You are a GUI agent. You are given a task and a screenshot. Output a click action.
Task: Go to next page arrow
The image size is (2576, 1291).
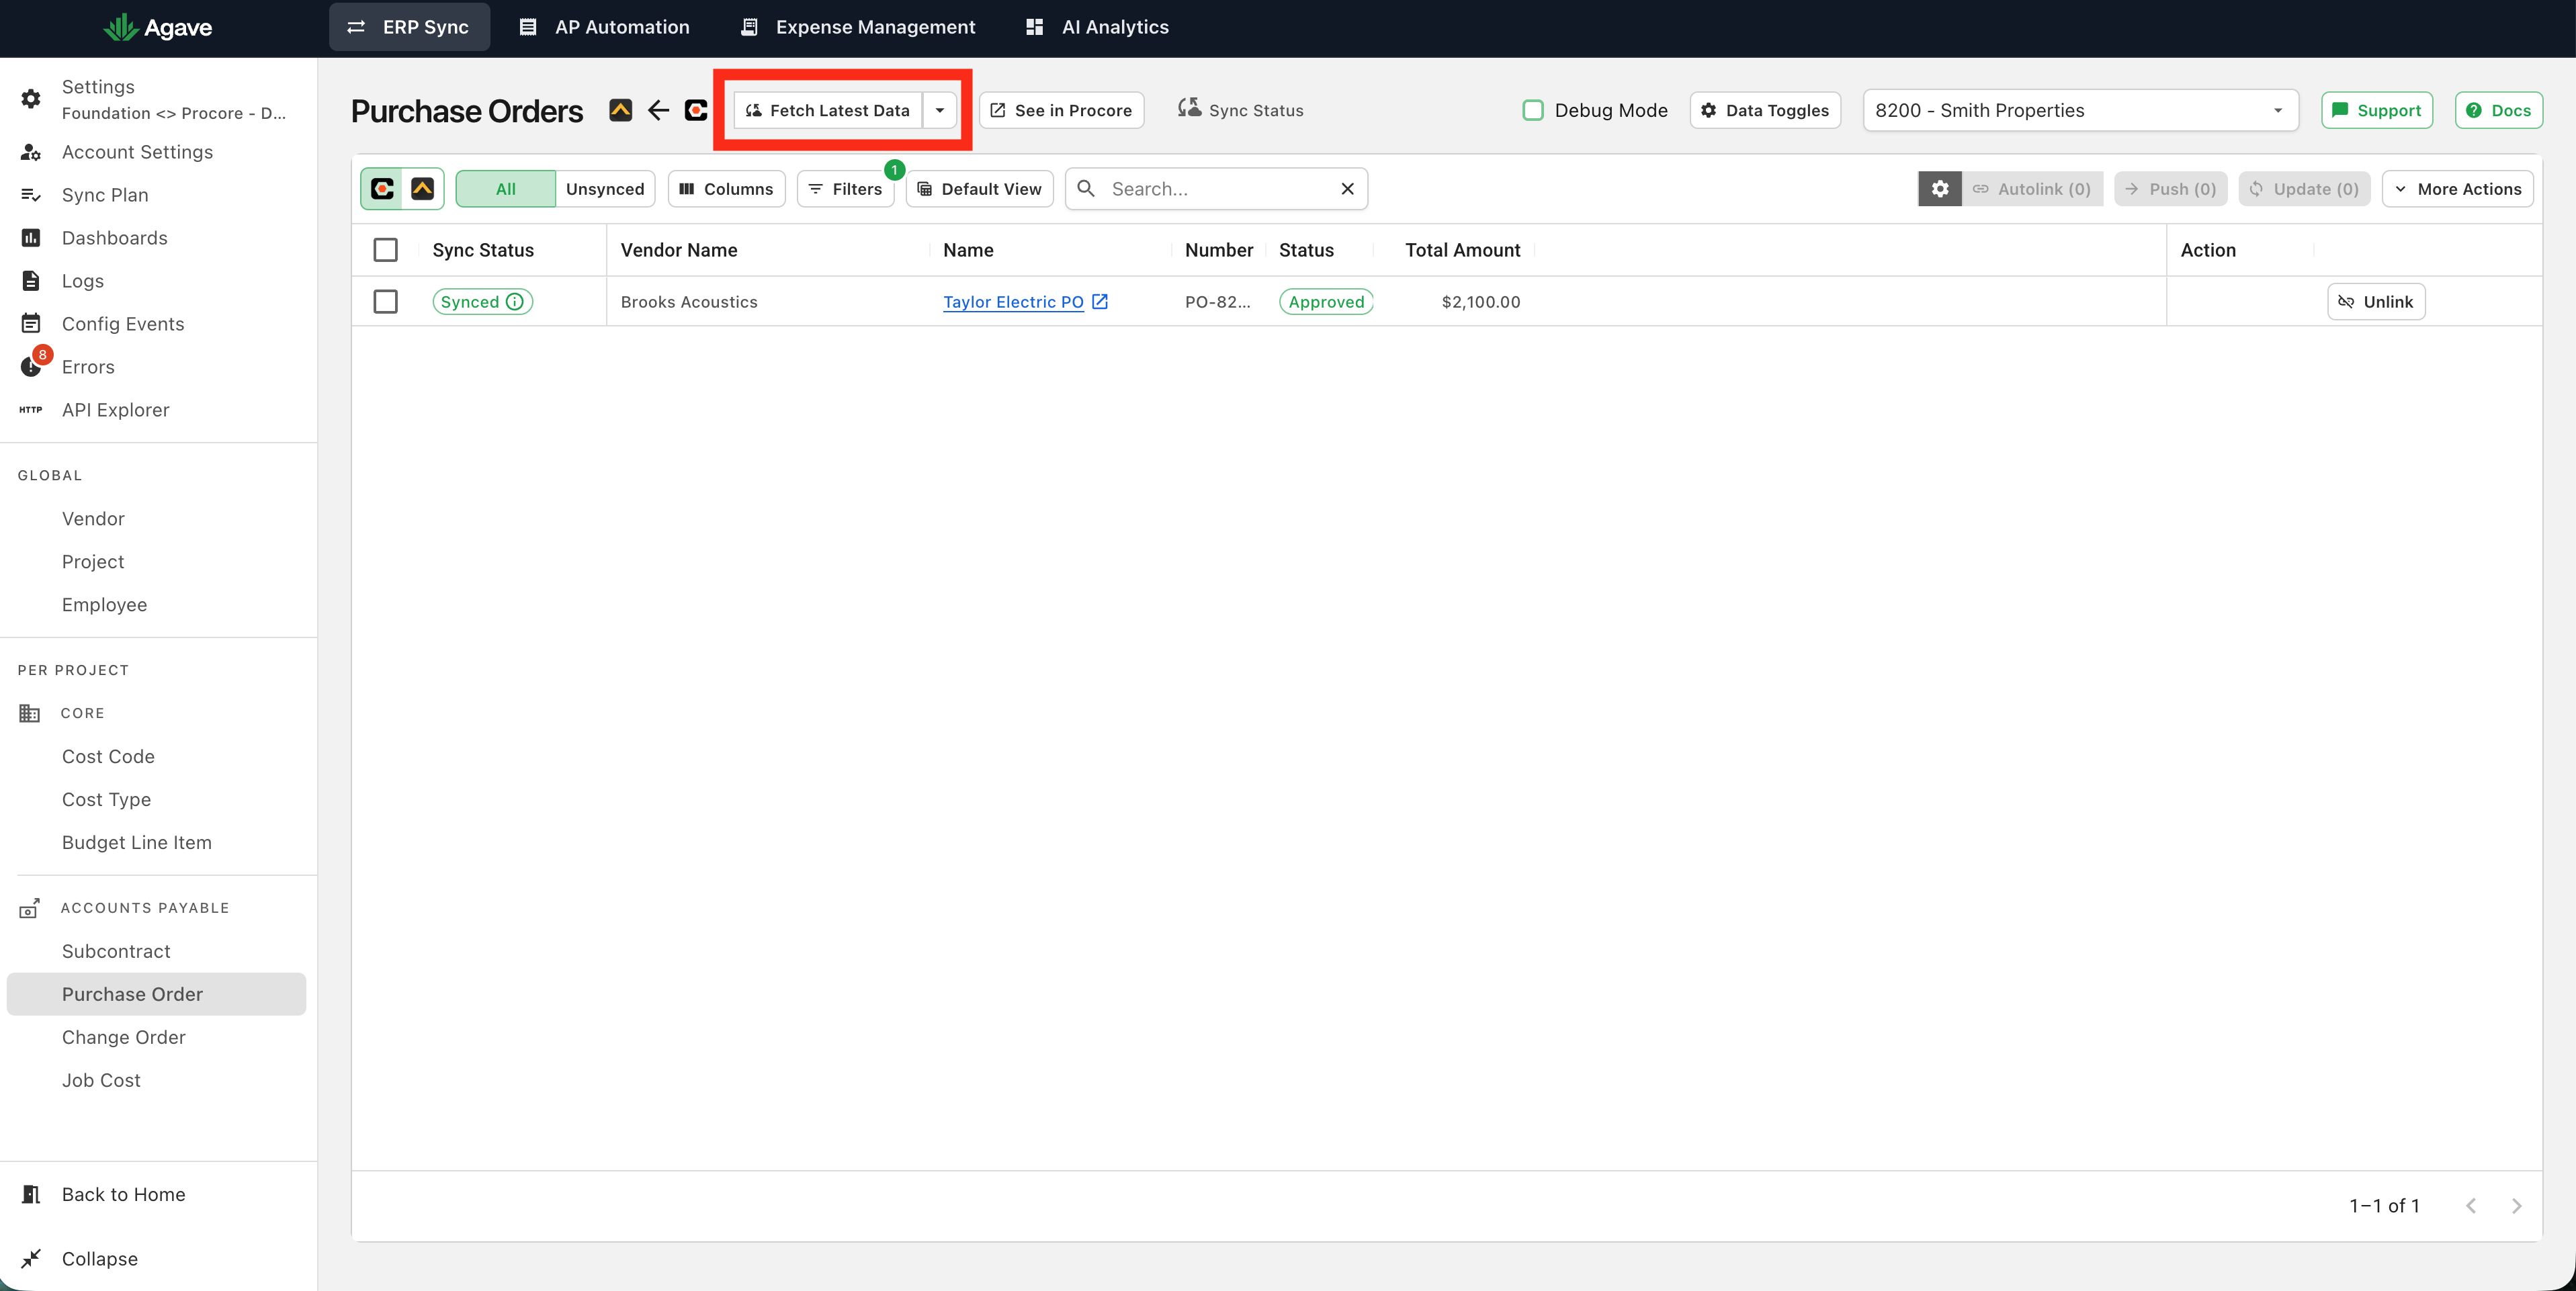pyautogui.click(x=2516, y=1206)
